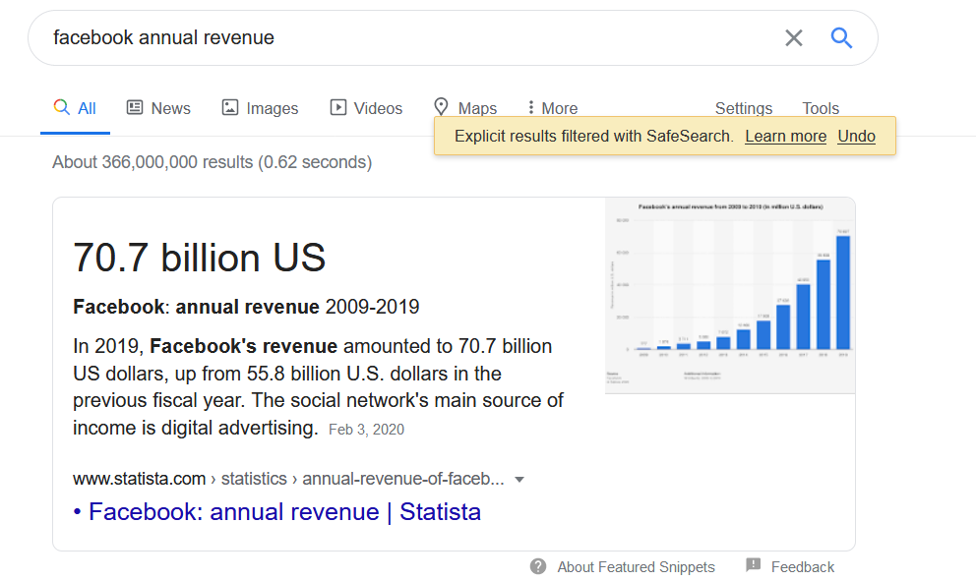
Task: Click the blue magnifier search icon
Action: click(841, 38)
